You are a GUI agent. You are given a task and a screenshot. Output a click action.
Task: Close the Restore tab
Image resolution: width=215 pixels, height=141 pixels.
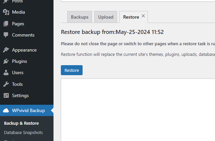[x=143, y=16]
